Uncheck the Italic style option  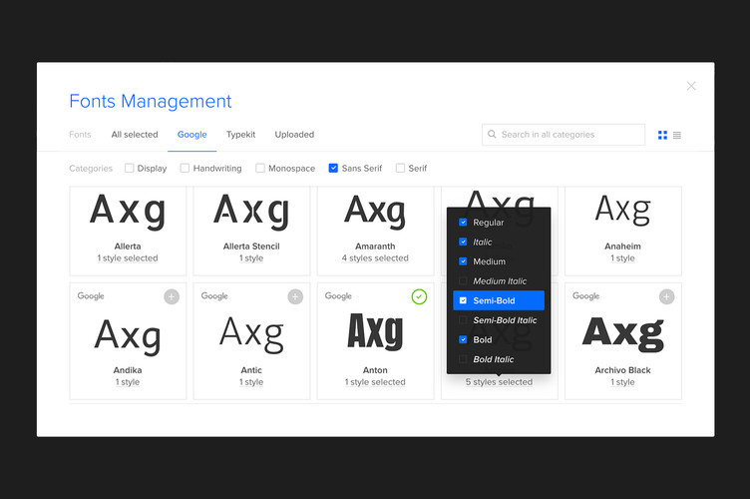(x=463, y=242)
